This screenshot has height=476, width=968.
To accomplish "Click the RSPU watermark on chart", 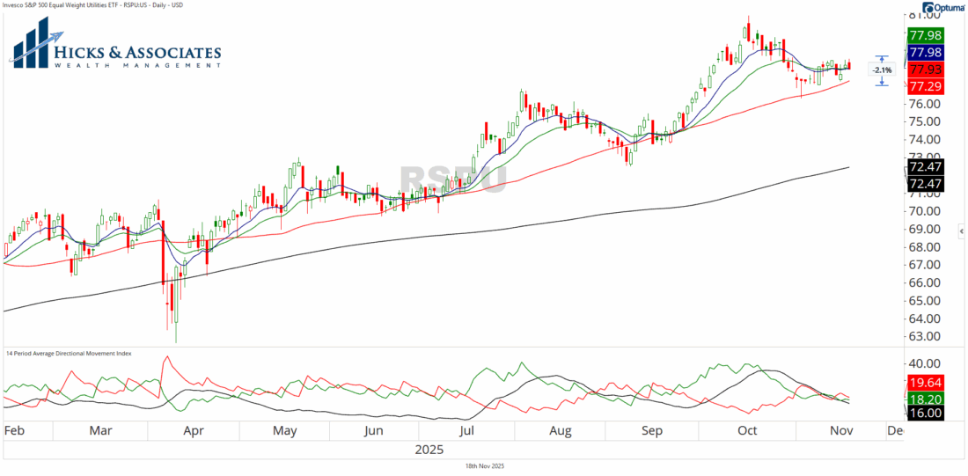I will [453, 179].
